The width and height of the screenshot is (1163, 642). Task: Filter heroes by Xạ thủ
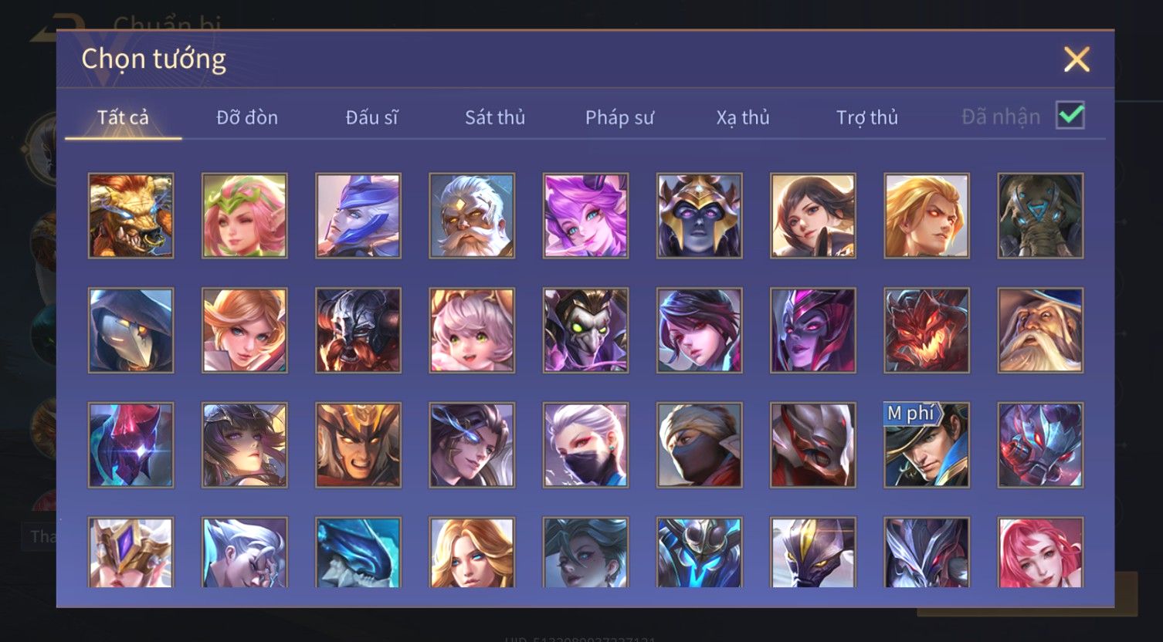(x=743, y=117)
